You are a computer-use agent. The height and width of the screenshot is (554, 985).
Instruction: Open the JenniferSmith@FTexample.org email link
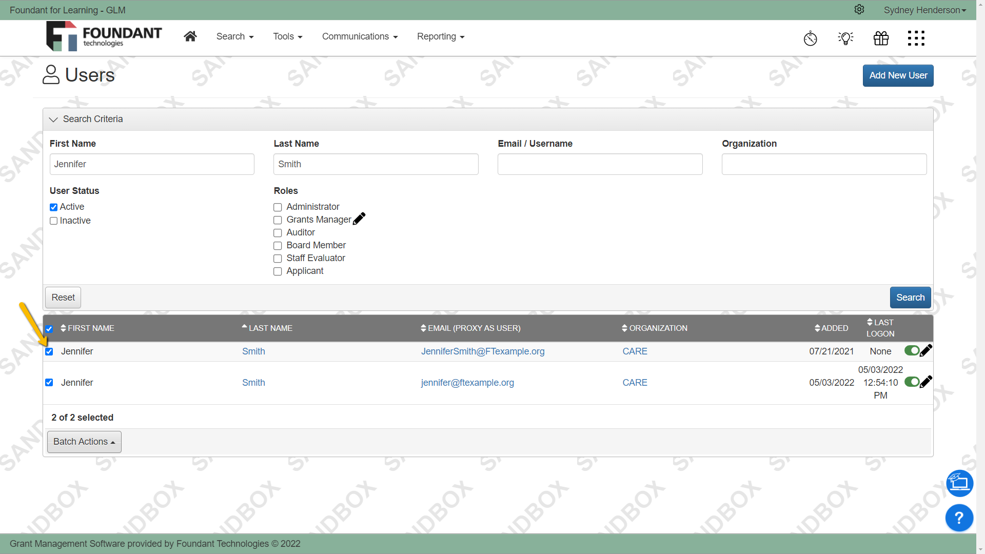click(x=483, y=351)
